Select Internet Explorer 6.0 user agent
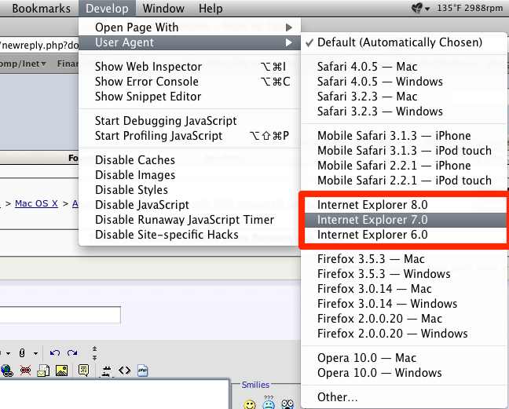This screenshot has height=409, width=509. coord(405,235)
